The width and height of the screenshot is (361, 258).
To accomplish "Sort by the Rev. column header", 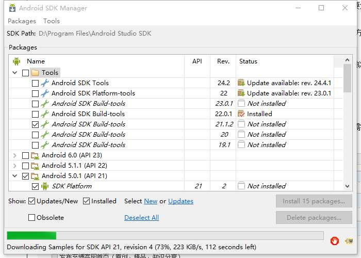I will [x=223, y=61].
